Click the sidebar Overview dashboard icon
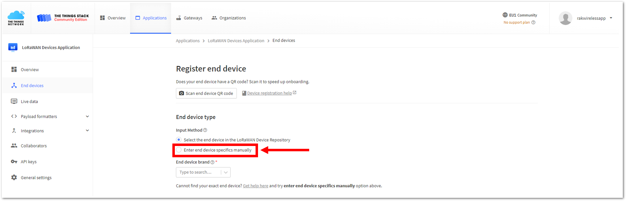 tap(14, 69)
